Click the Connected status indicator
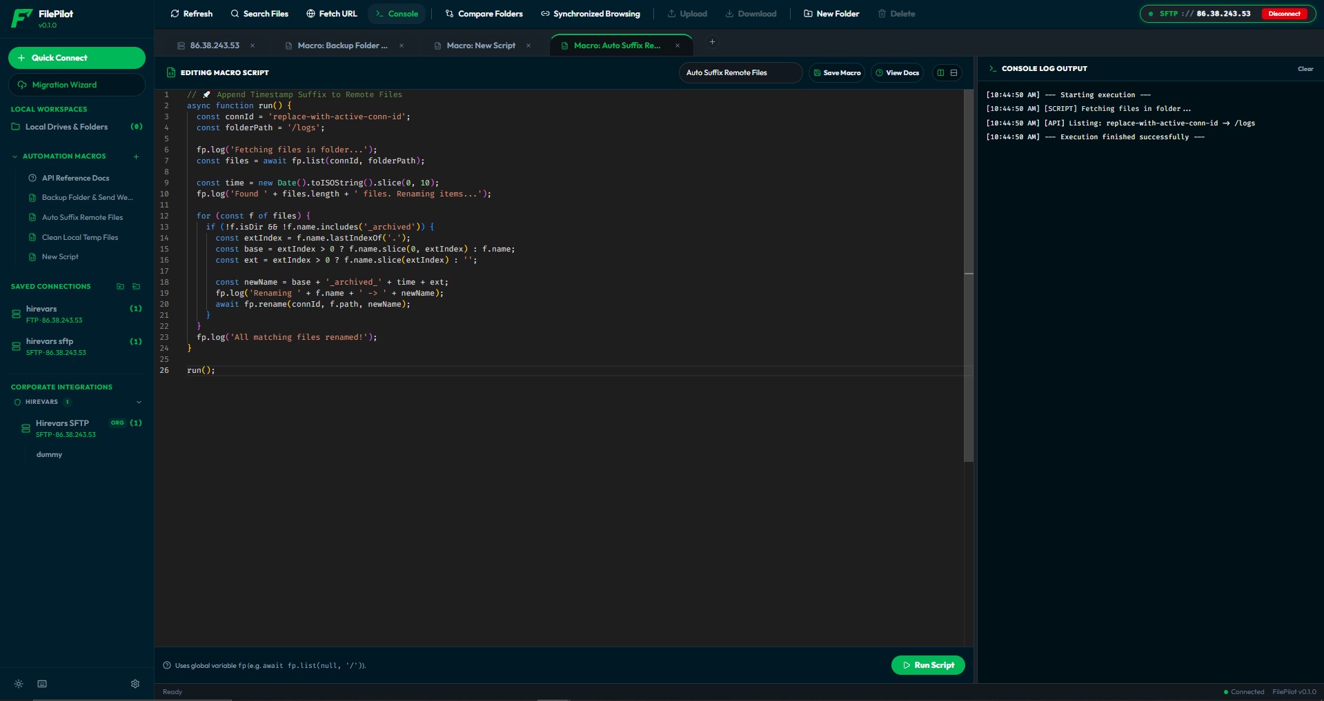This screenshot has width=1324, height=701. pyautogui.click(x=1244, y=692)
